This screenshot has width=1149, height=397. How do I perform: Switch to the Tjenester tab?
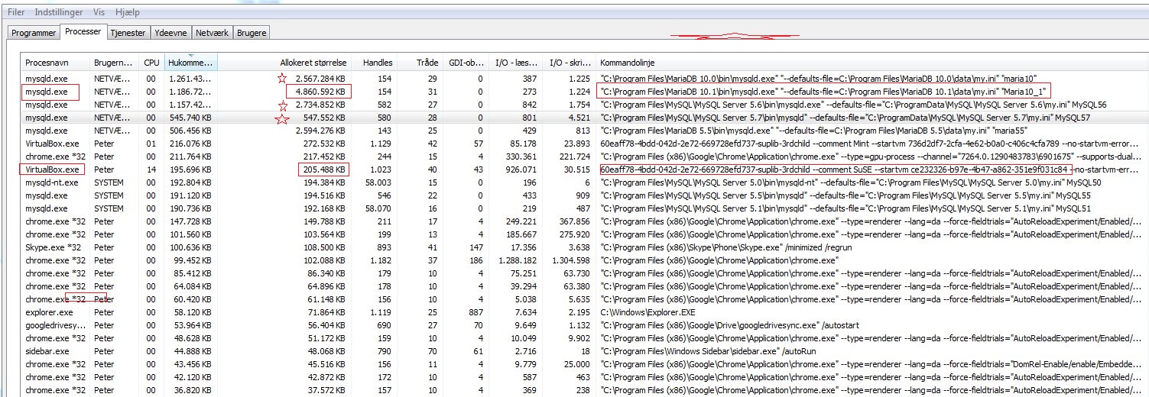click(x=128, y=33)
